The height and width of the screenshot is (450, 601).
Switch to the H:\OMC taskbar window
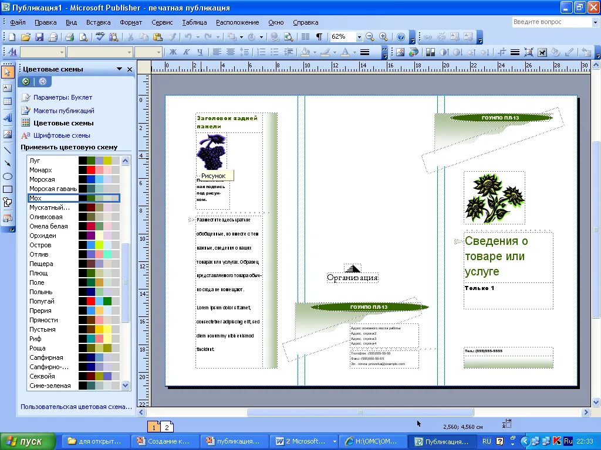point(372,441)
